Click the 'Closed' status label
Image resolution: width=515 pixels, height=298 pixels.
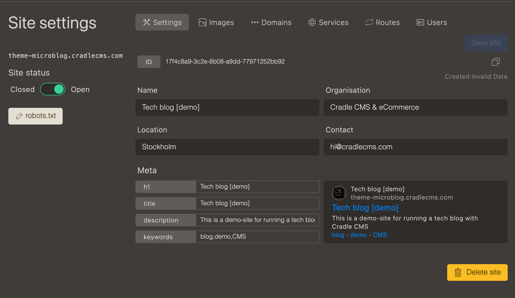coord(22,89)
